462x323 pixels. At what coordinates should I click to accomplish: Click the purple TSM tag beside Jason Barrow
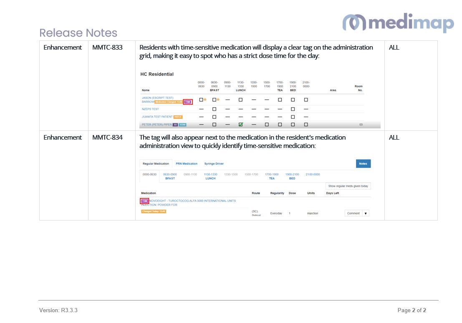[187, 102]
